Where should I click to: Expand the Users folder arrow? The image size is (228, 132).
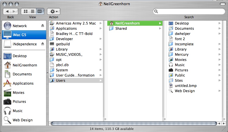pos(101,81)
